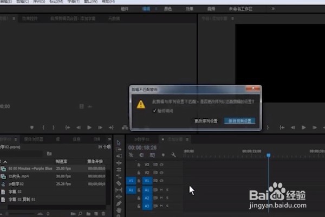Switch to the Audio workspace tab
The image size is (325, 217).
point(211,9)
